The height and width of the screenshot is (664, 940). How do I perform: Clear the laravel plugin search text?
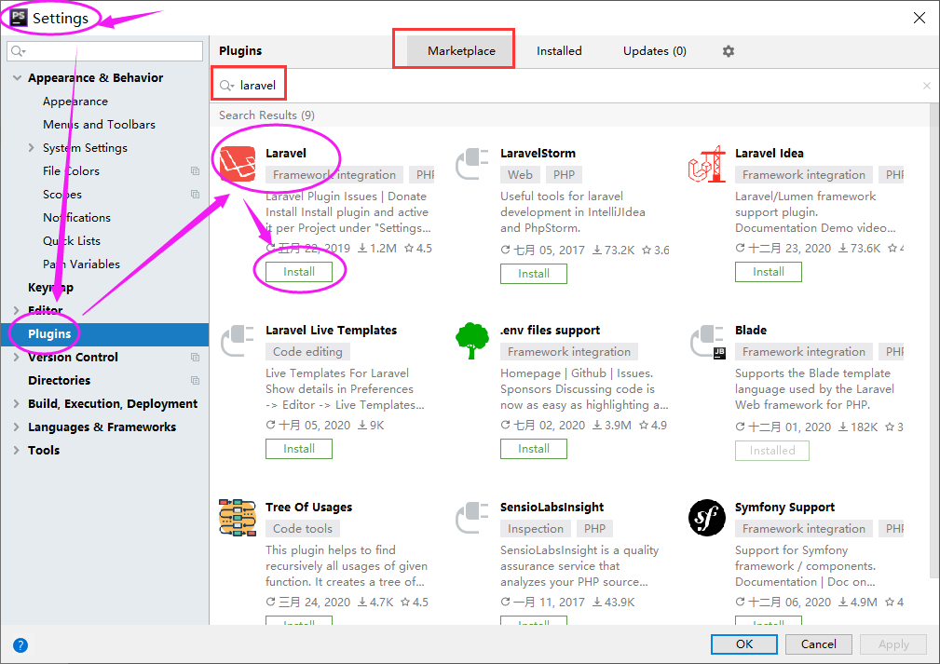point(927,86)
